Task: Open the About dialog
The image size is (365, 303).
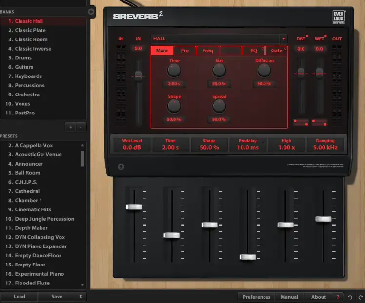Action: (x=319, y=297)
